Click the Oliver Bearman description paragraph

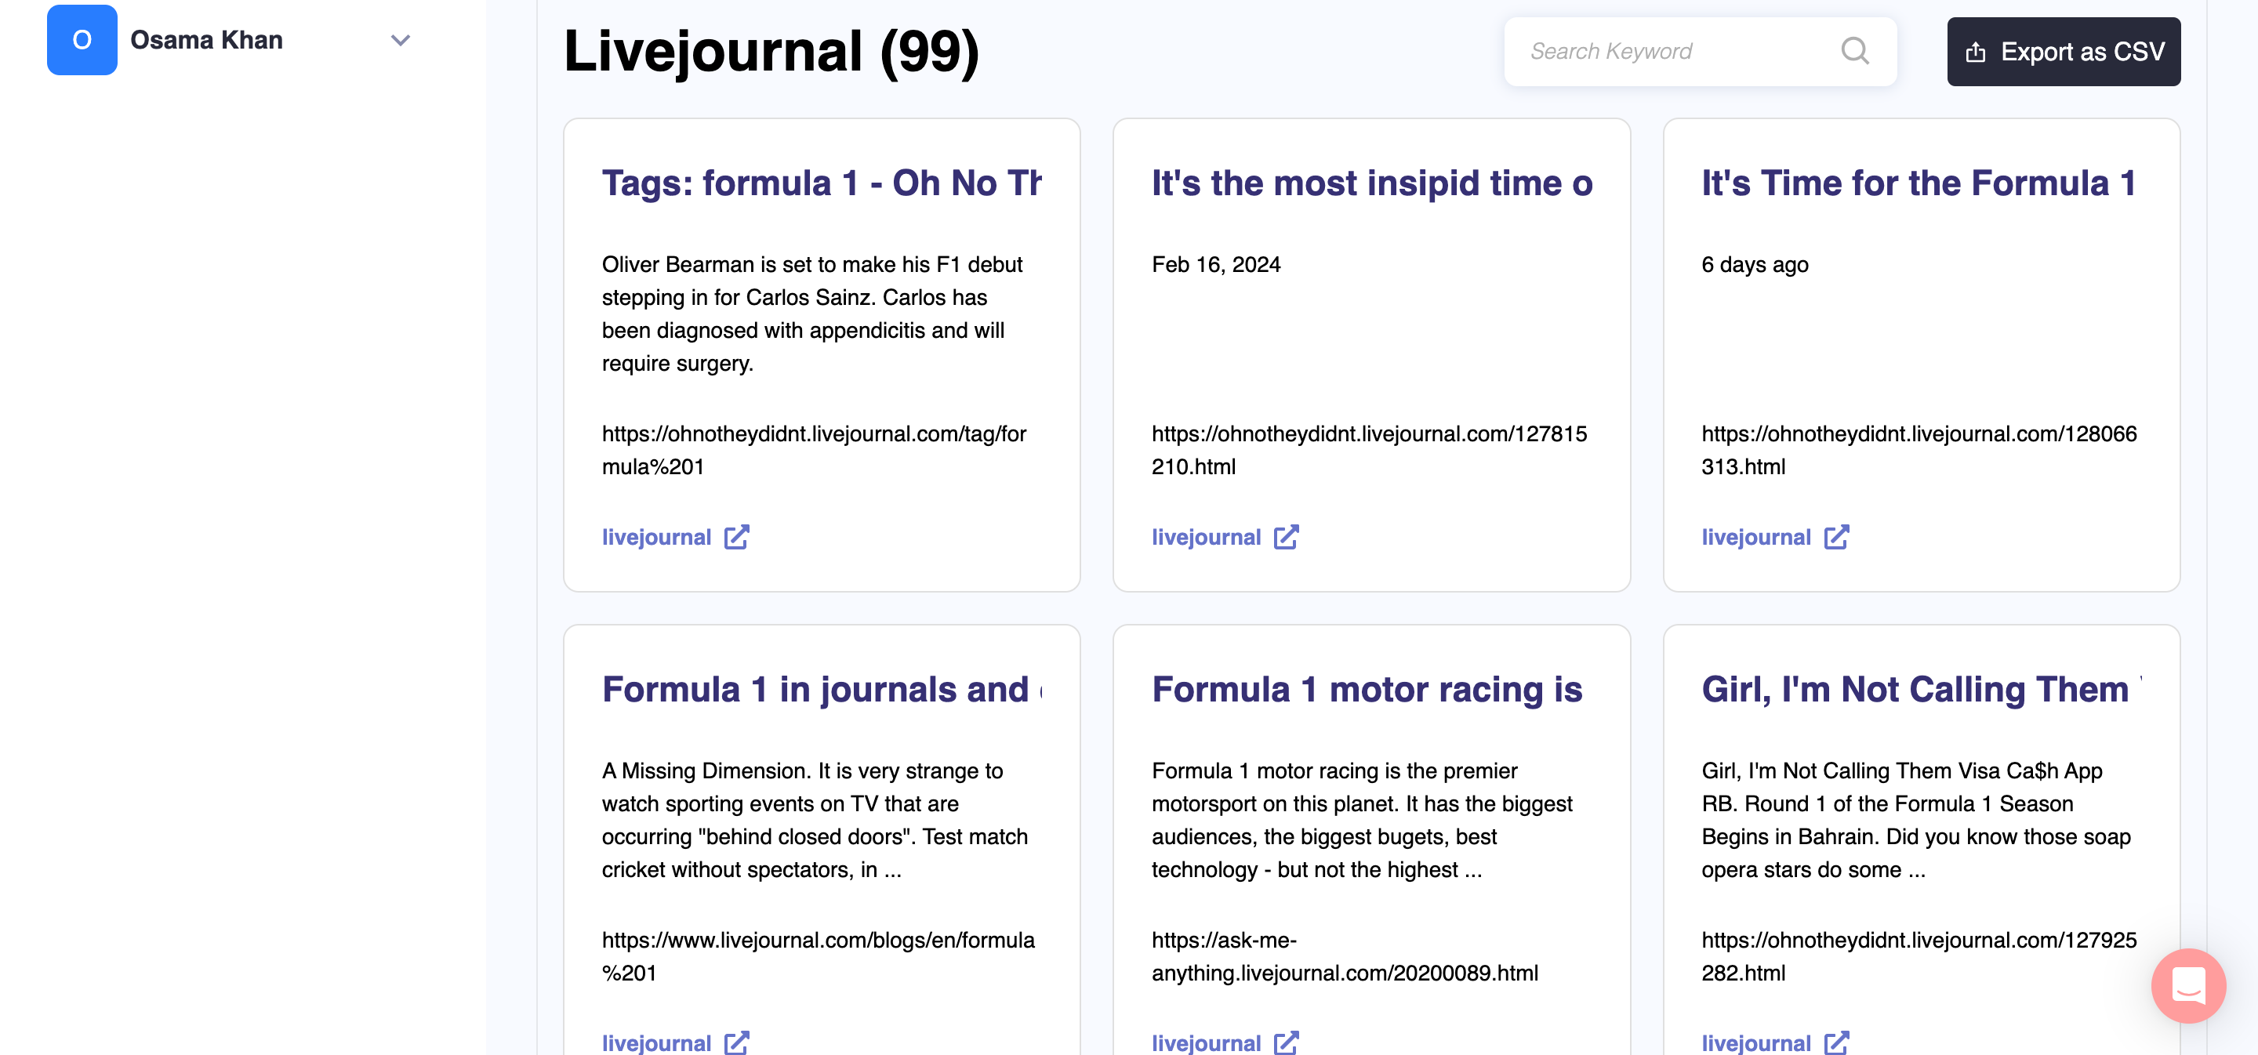812,314
